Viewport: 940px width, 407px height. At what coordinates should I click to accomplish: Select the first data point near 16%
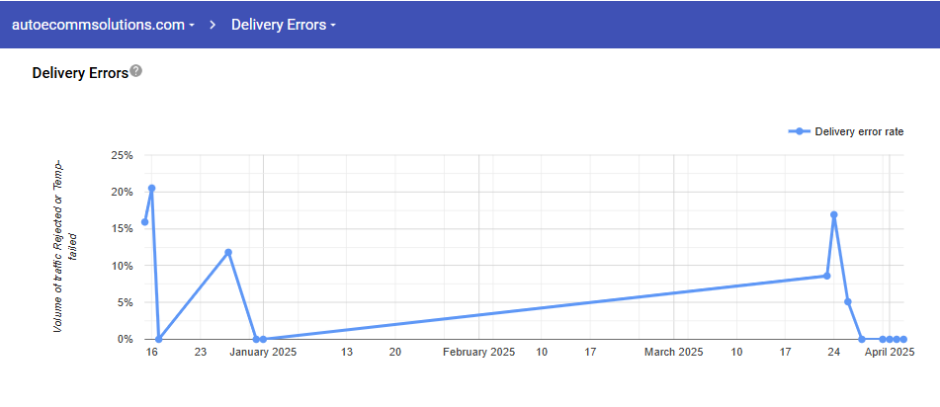click(x=144, y=222)
